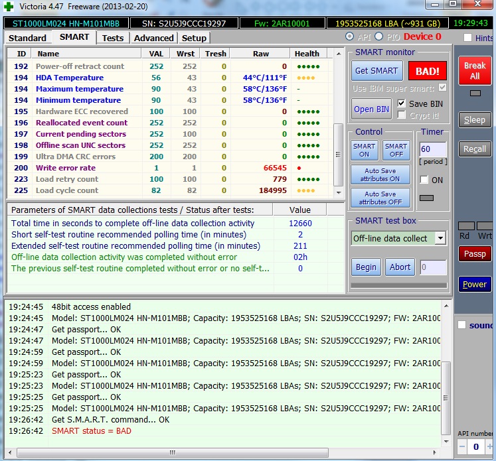Switch to the Tests tab

(113, 38)
